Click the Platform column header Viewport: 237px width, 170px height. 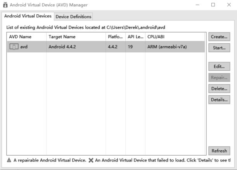[115, 37]
